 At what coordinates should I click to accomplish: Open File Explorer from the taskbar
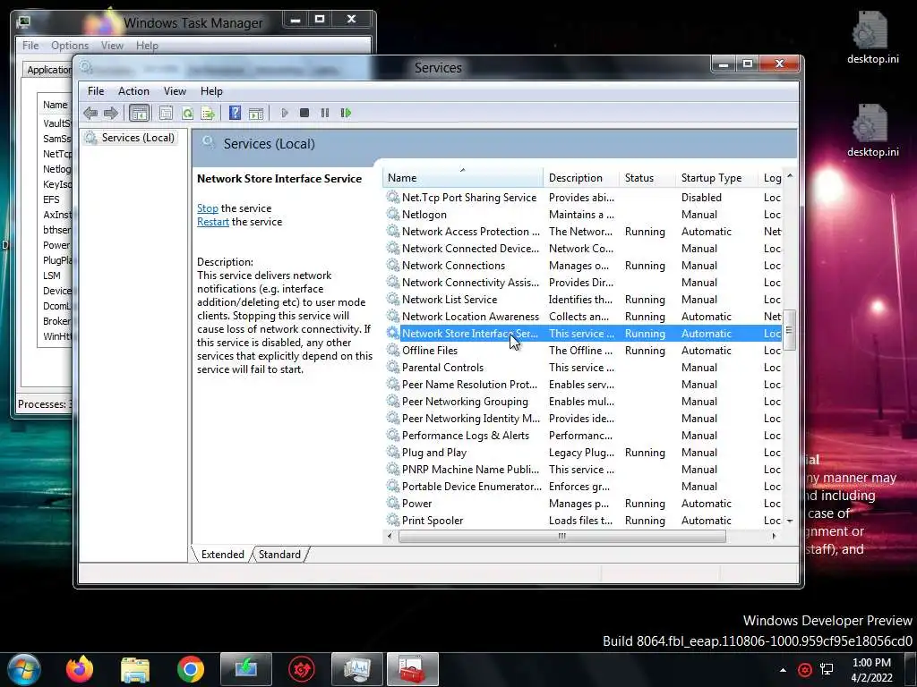click(135, 670)
